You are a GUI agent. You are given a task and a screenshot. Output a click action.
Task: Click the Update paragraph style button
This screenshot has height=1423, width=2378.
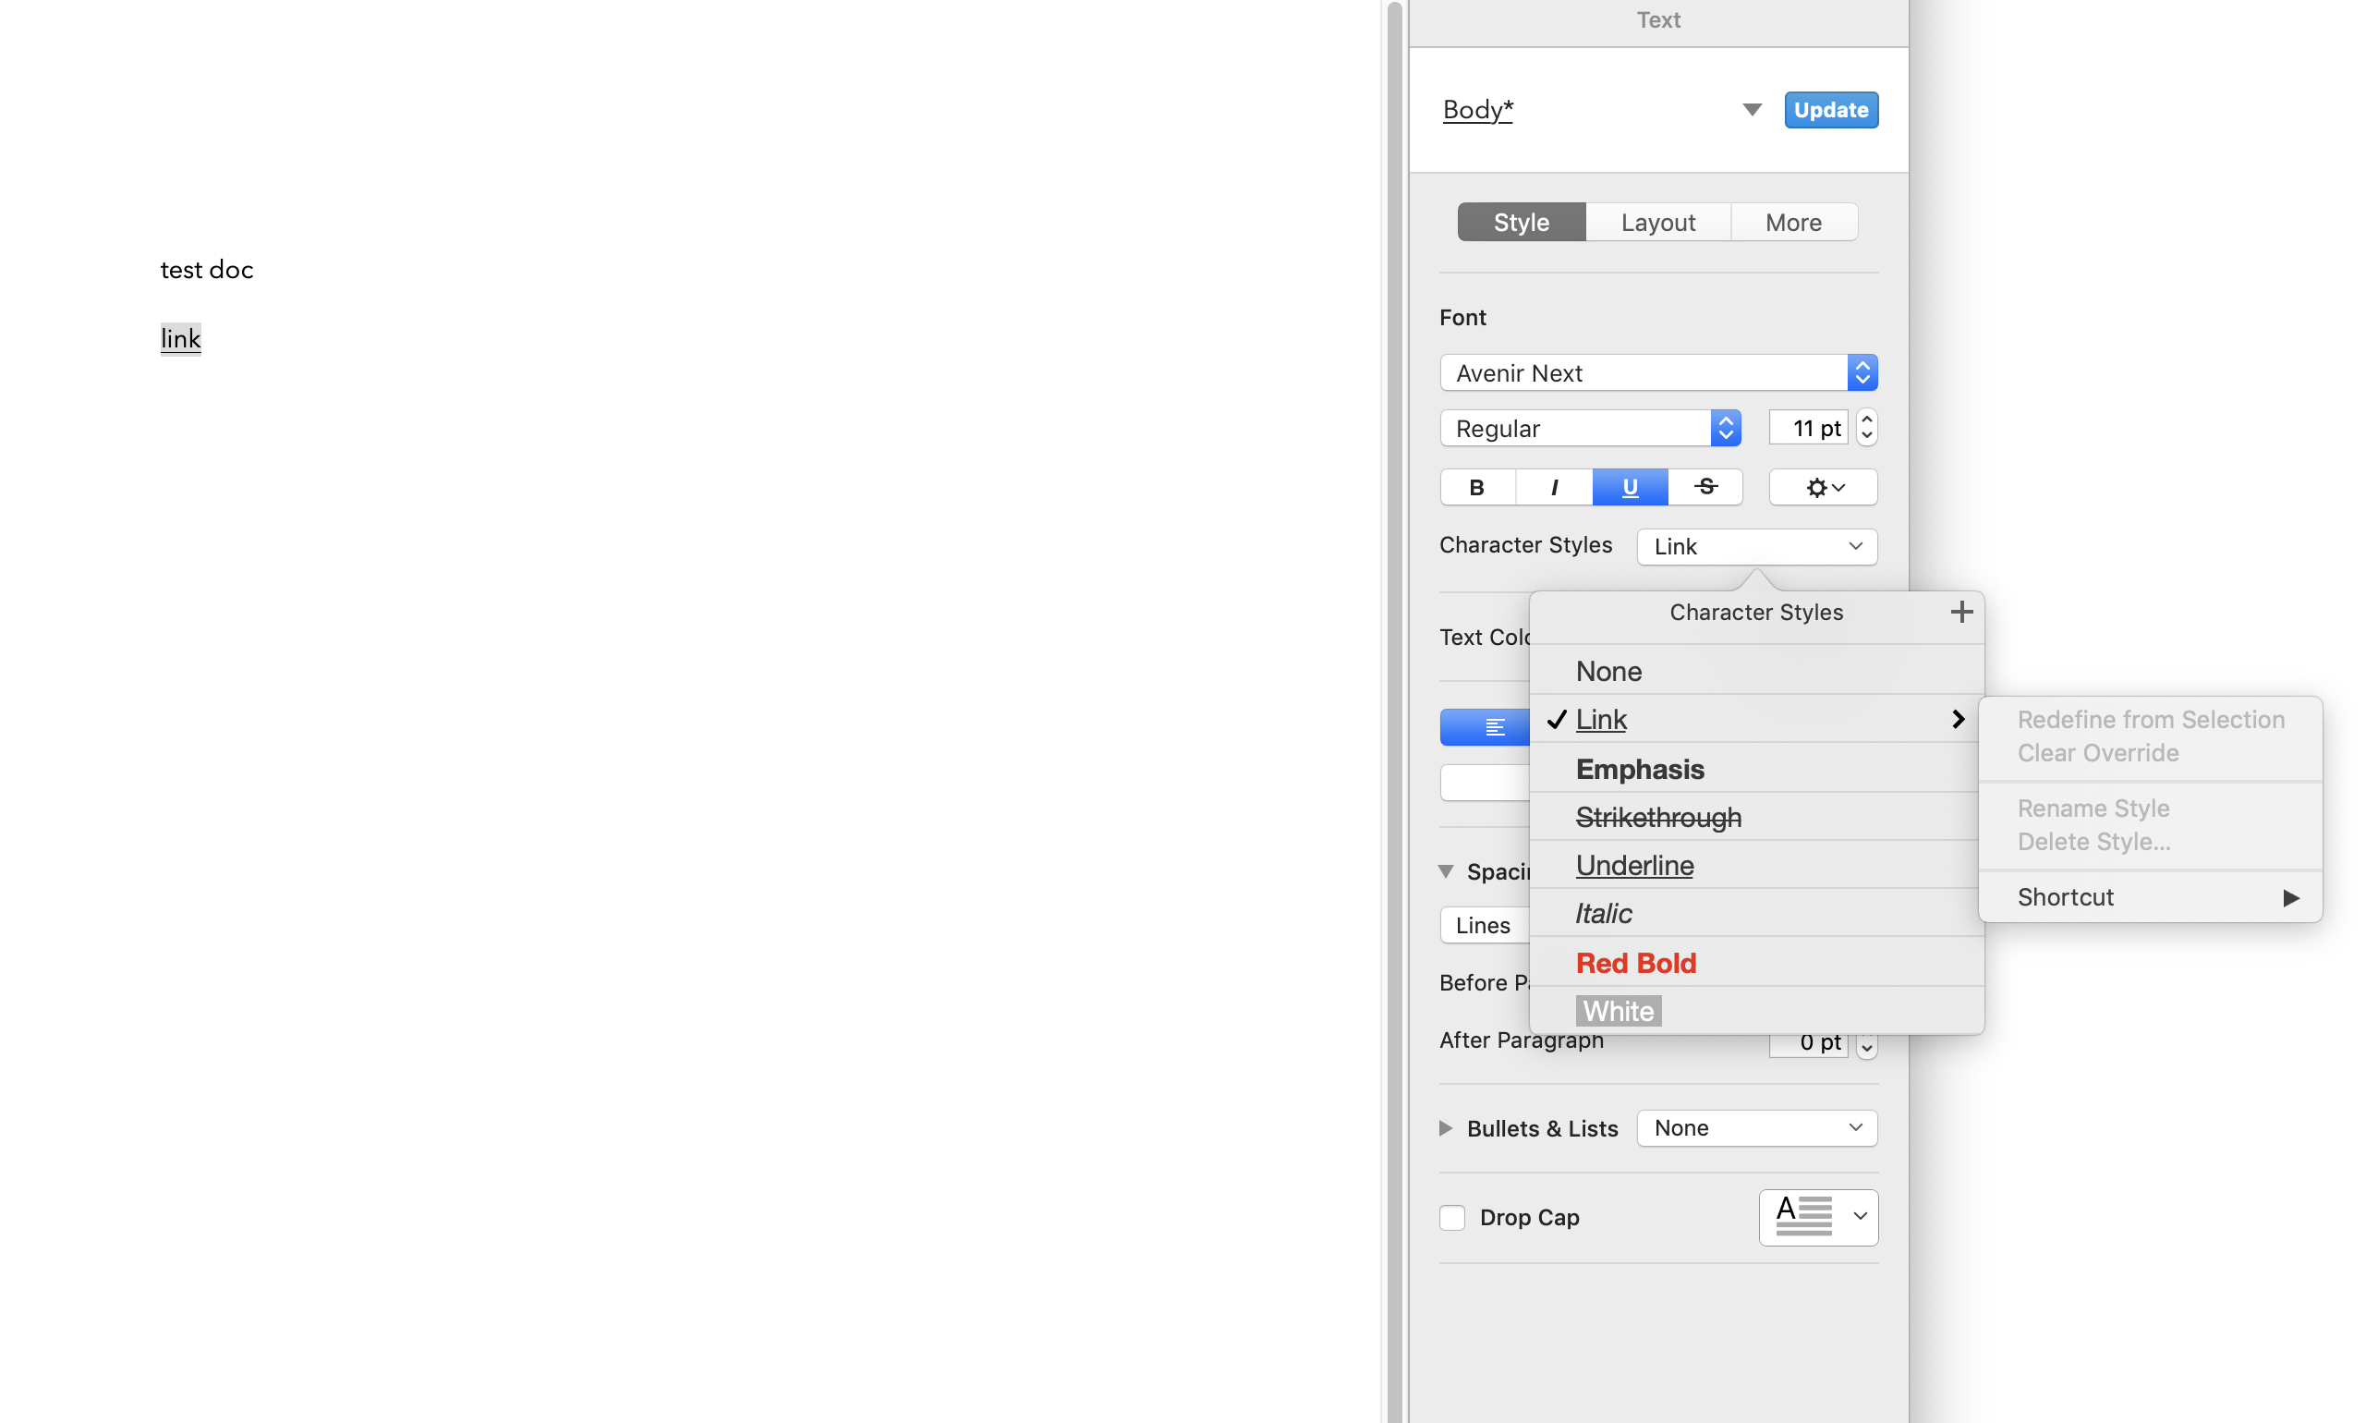(1830, 109)
